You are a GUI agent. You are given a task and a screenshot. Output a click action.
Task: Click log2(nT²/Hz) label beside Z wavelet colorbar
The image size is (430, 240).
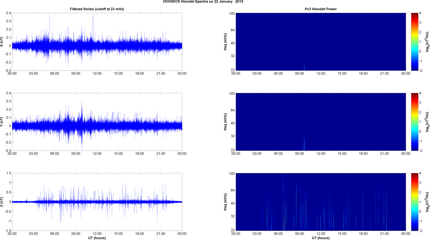427,202
